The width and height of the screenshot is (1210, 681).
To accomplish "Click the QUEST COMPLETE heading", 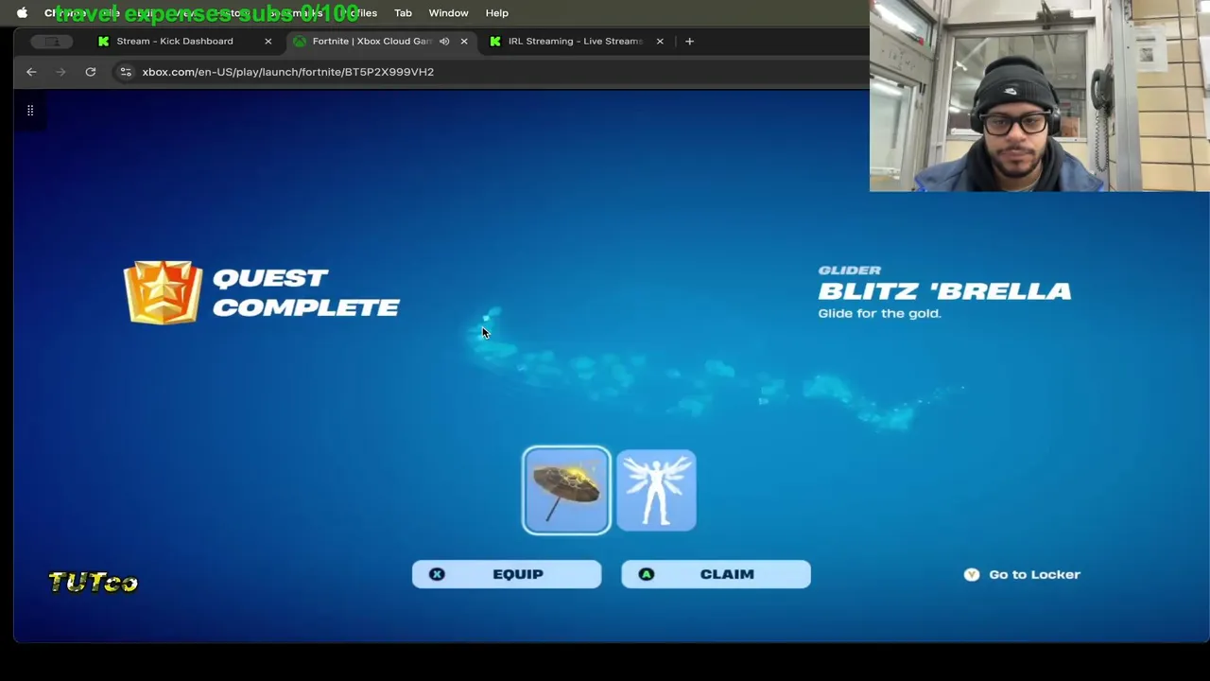I will (305, 292).
